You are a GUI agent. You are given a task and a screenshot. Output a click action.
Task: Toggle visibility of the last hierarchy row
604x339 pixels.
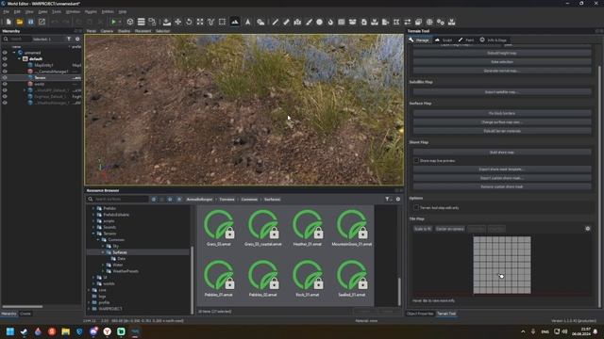(5, 103)
